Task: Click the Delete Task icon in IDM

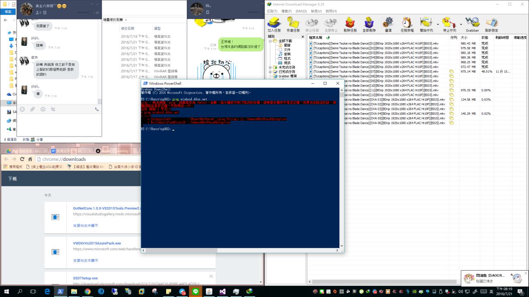Action: [x=350, y=24]
